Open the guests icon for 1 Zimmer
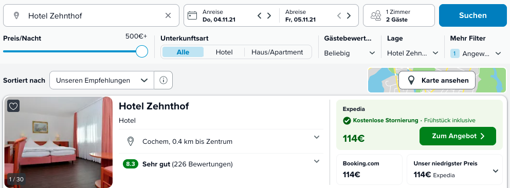Viewport: 510px width, 188px height. pos(376,15)
